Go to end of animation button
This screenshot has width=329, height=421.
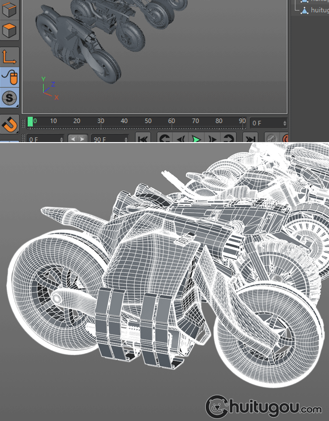click(250, 139)
